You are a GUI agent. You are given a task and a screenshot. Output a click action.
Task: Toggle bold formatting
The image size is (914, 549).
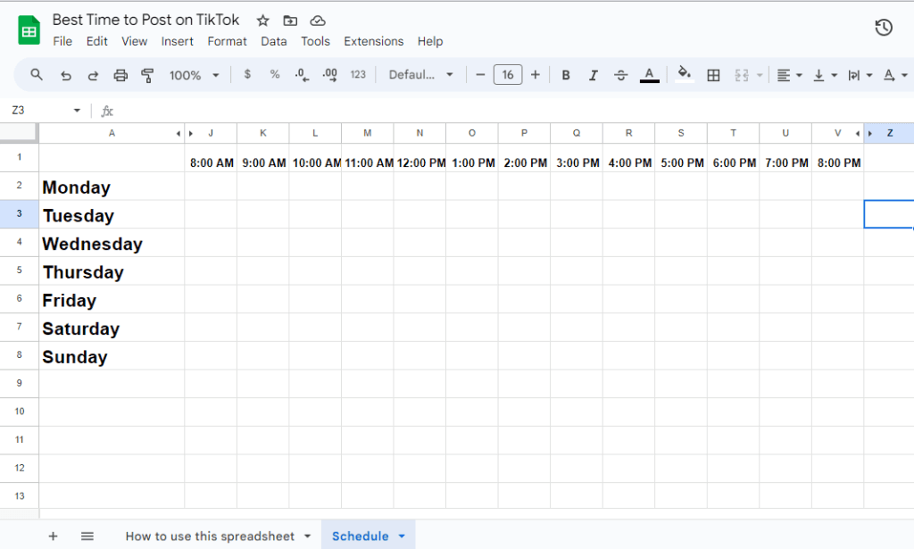tap(566, 75)
